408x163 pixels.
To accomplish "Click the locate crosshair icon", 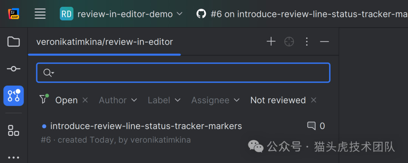I will 289,42.
